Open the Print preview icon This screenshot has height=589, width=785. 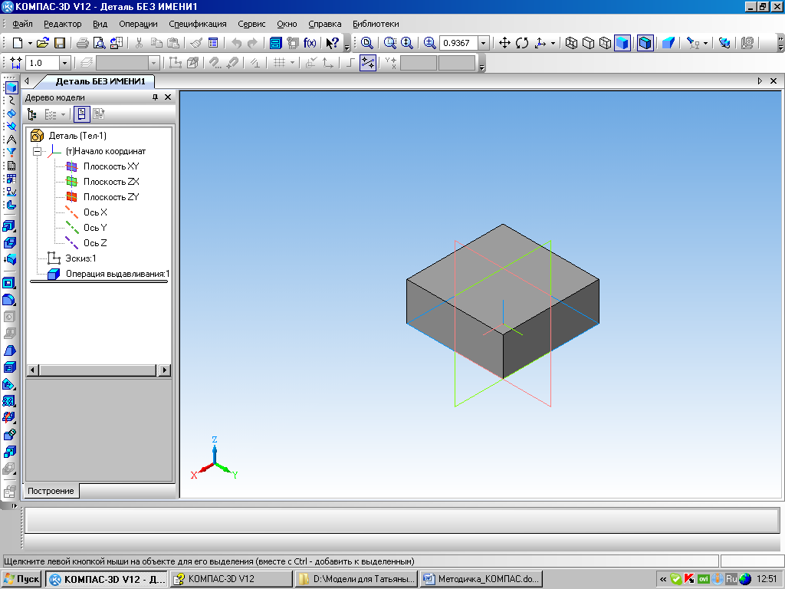tap(100, 43)
